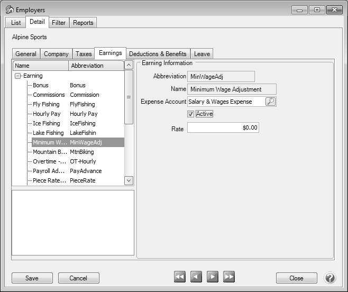Jump to last employer record
The width and height of the screenshot is (348, 292).
click(x=229, y=277)
